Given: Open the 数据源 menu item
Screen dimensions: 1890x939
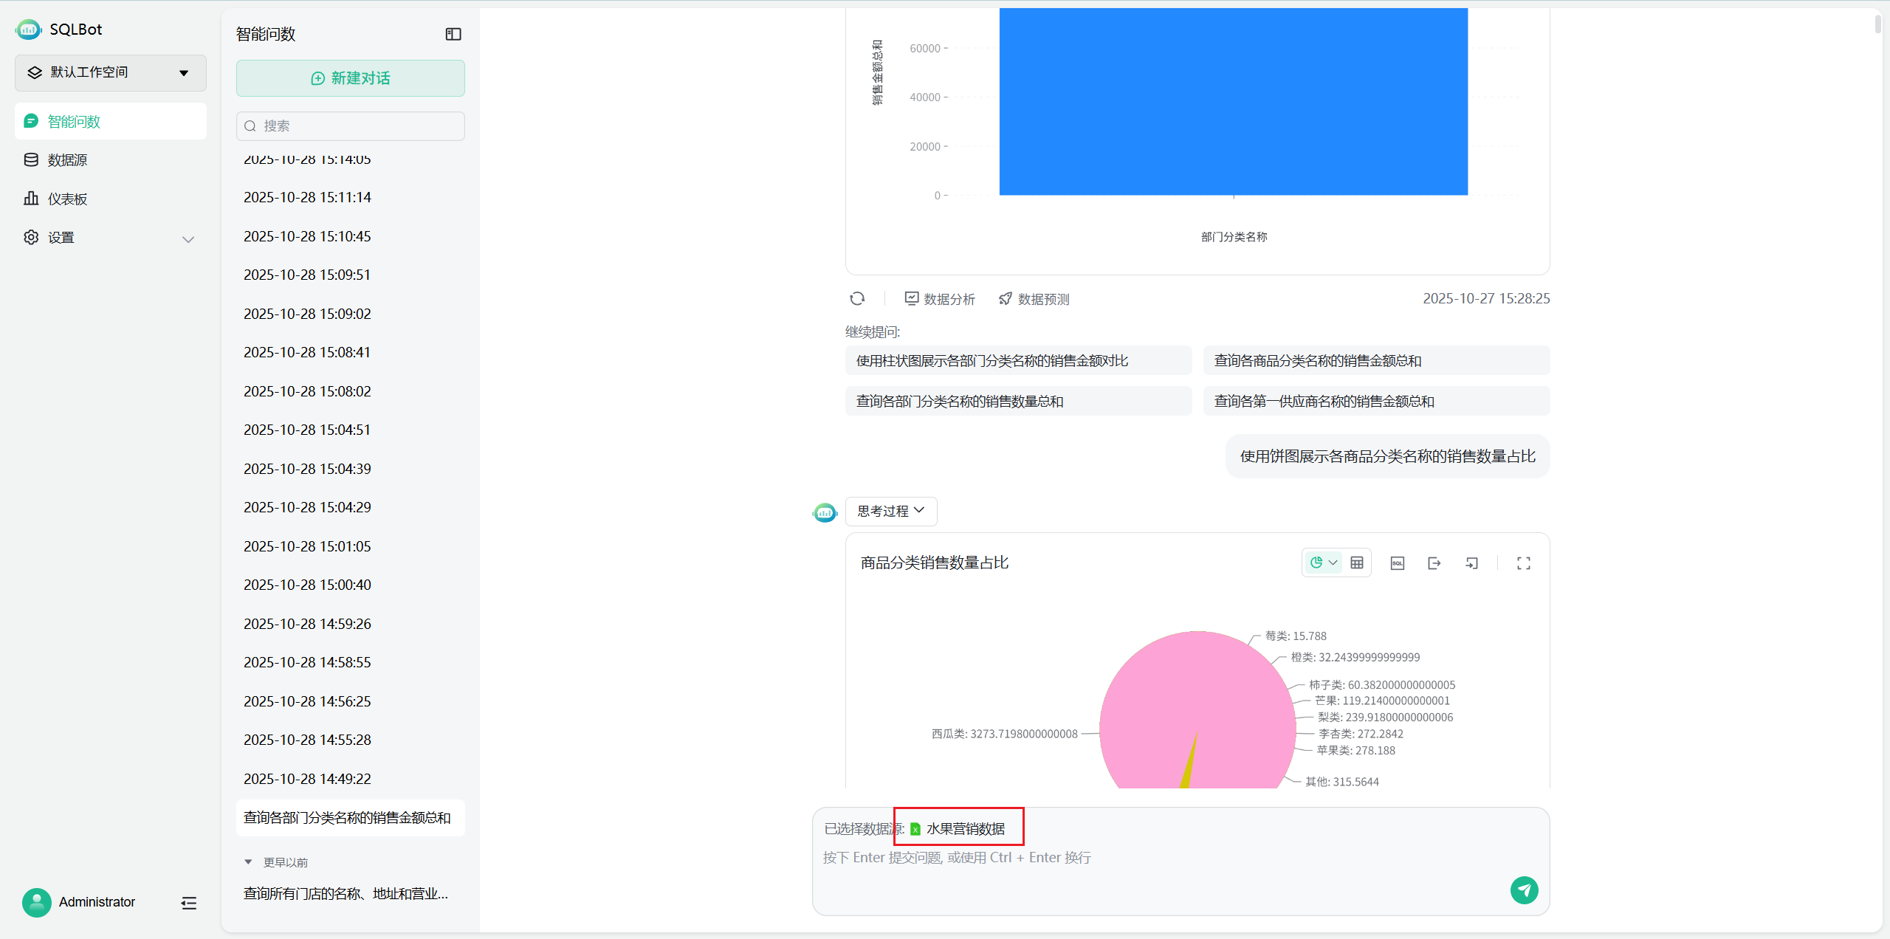Looking at the screenshot, I should point(67,160).
